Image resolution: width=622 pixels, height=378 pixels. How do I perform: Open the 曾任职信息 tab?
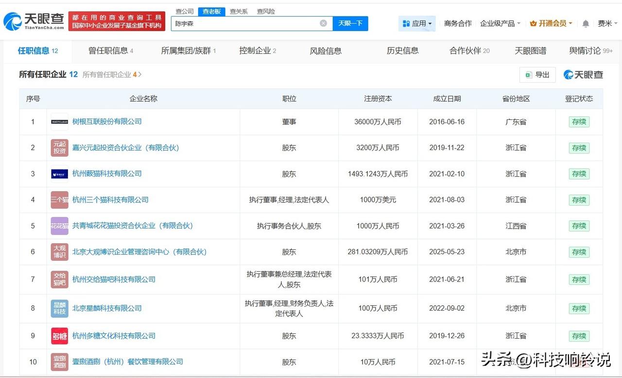[111, 51]
